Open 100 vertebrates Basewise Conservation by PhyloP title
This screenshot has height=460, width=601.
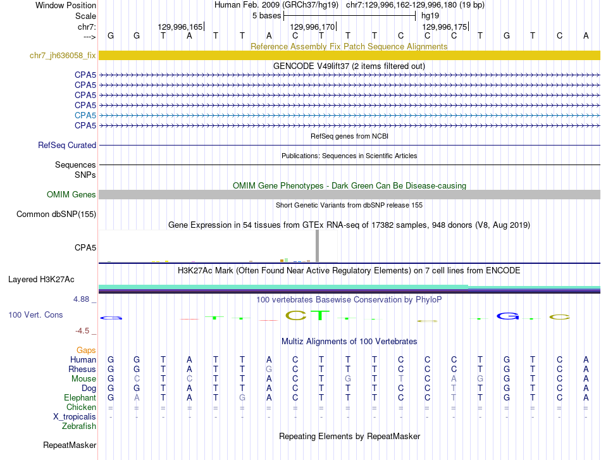point(349,300)
